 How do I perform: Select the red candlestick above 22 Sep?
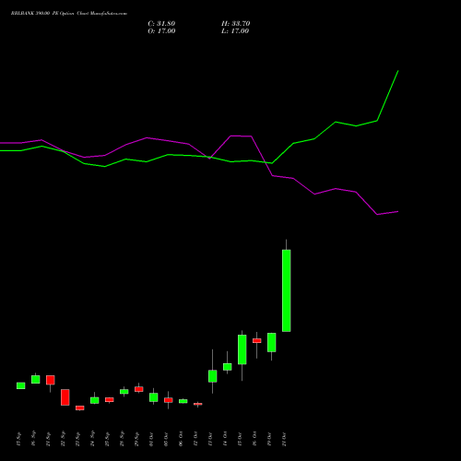[x=65, y=397]
